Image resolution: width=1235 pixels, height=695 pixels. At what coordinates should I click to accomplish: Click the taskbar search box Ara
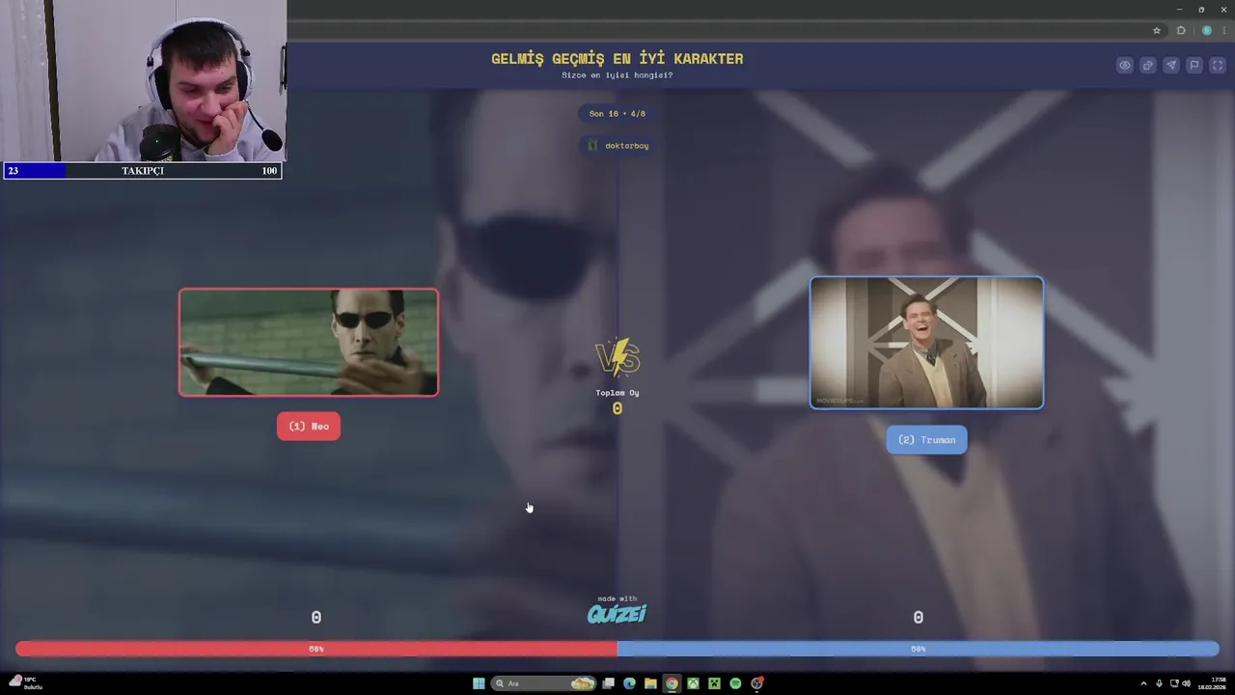click(x=544, y=683)
